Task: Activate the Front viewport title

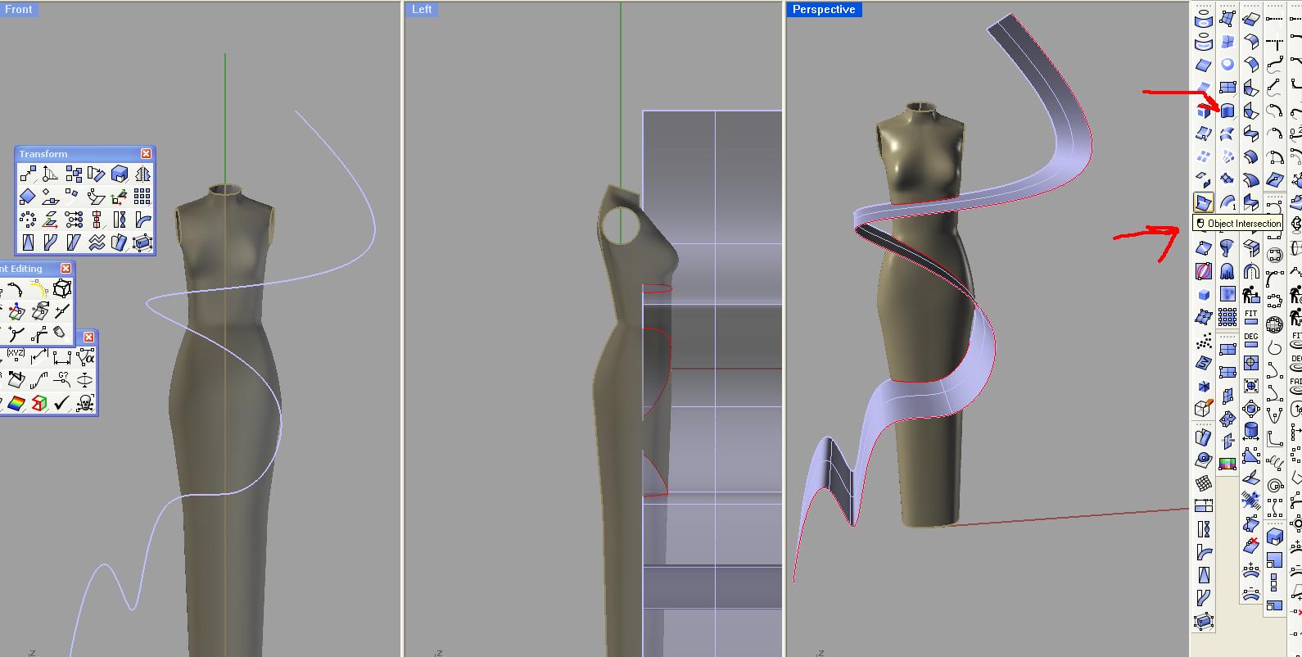Action: [x=19, y=10]
